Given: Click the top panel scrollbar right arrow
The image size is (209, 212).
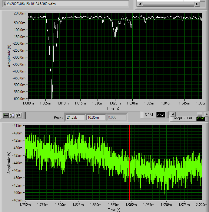Looking at the screenshot, I should (x=197, y=4).
